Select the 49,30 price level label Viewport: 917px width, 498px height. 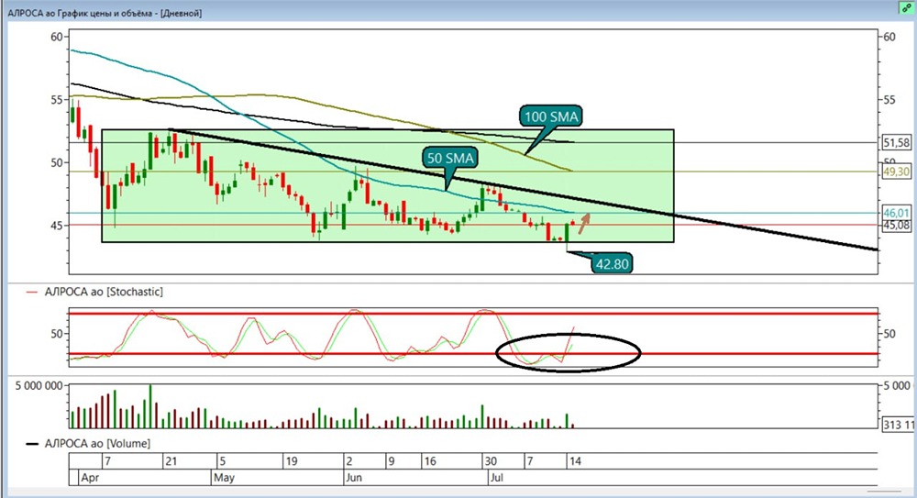[x=897, y=172]
